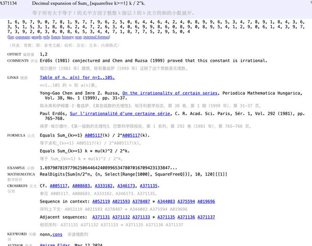Click the 'cons' keyword link

click(x=58, y=235)
